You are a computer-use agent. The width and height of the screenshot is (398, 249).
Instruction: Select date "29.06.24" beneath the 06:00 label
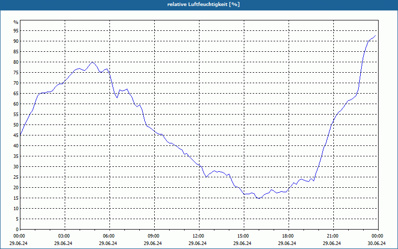point(108,244)
